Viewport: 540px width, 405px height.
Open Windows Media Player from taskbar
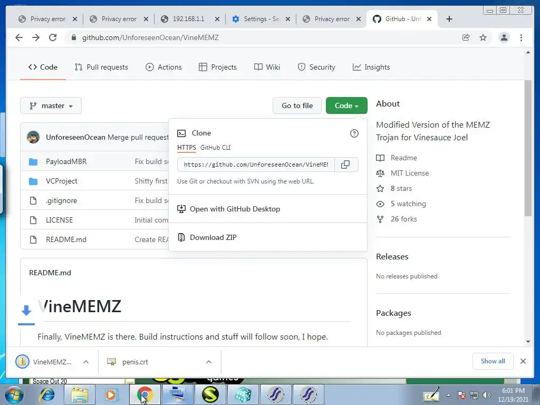(x=111, y=394)
